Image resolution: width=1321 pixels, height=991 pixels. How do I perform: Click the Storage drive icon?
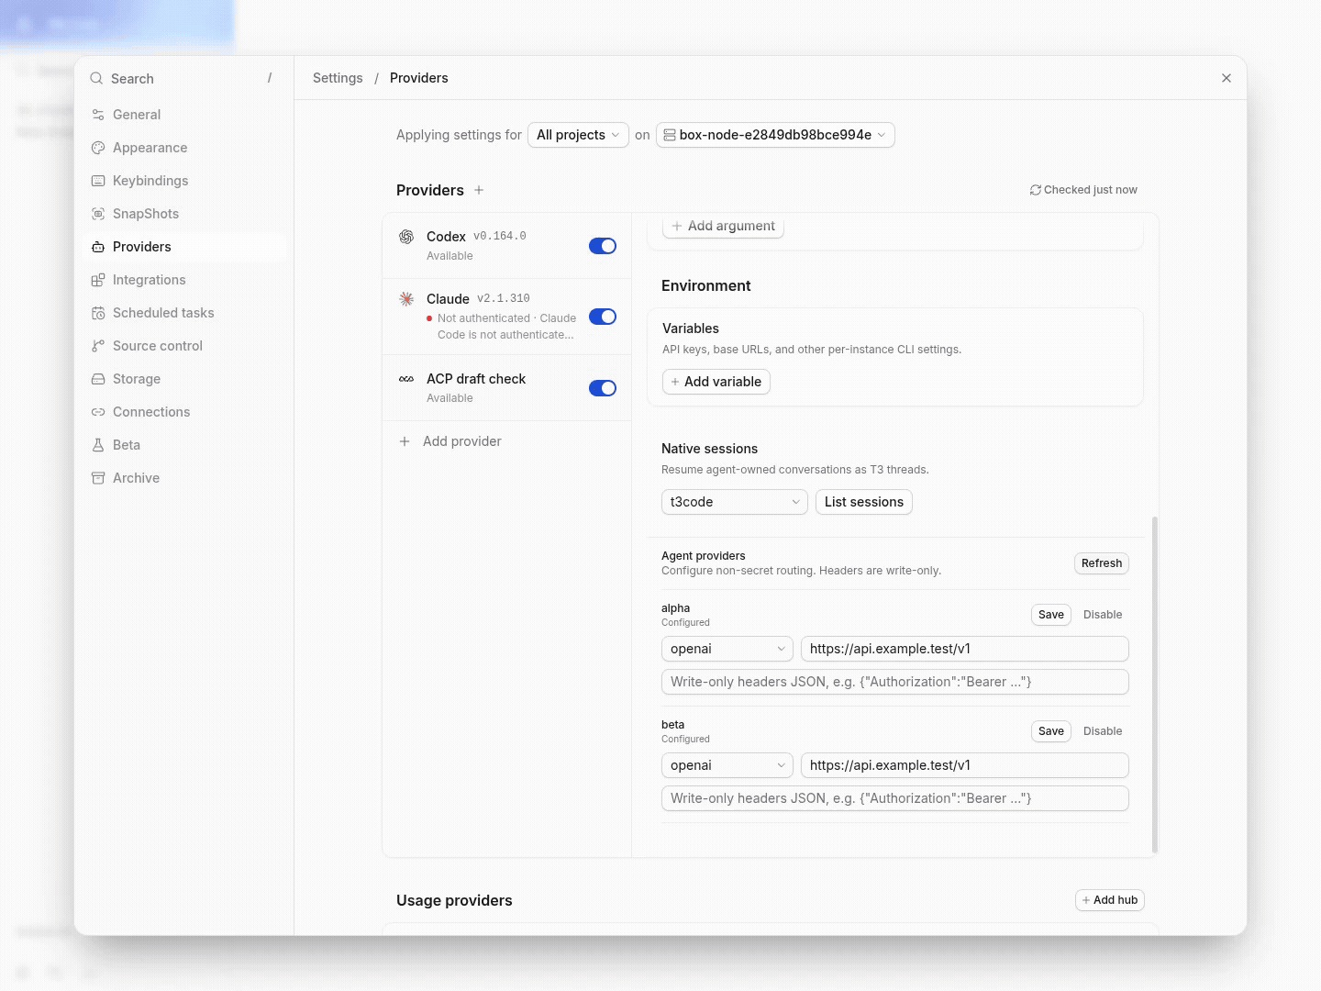(98, 379)
